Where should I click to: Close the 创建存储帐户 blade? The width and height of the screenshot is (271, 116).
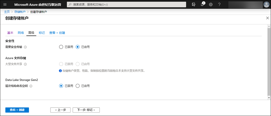coord(267,18)
